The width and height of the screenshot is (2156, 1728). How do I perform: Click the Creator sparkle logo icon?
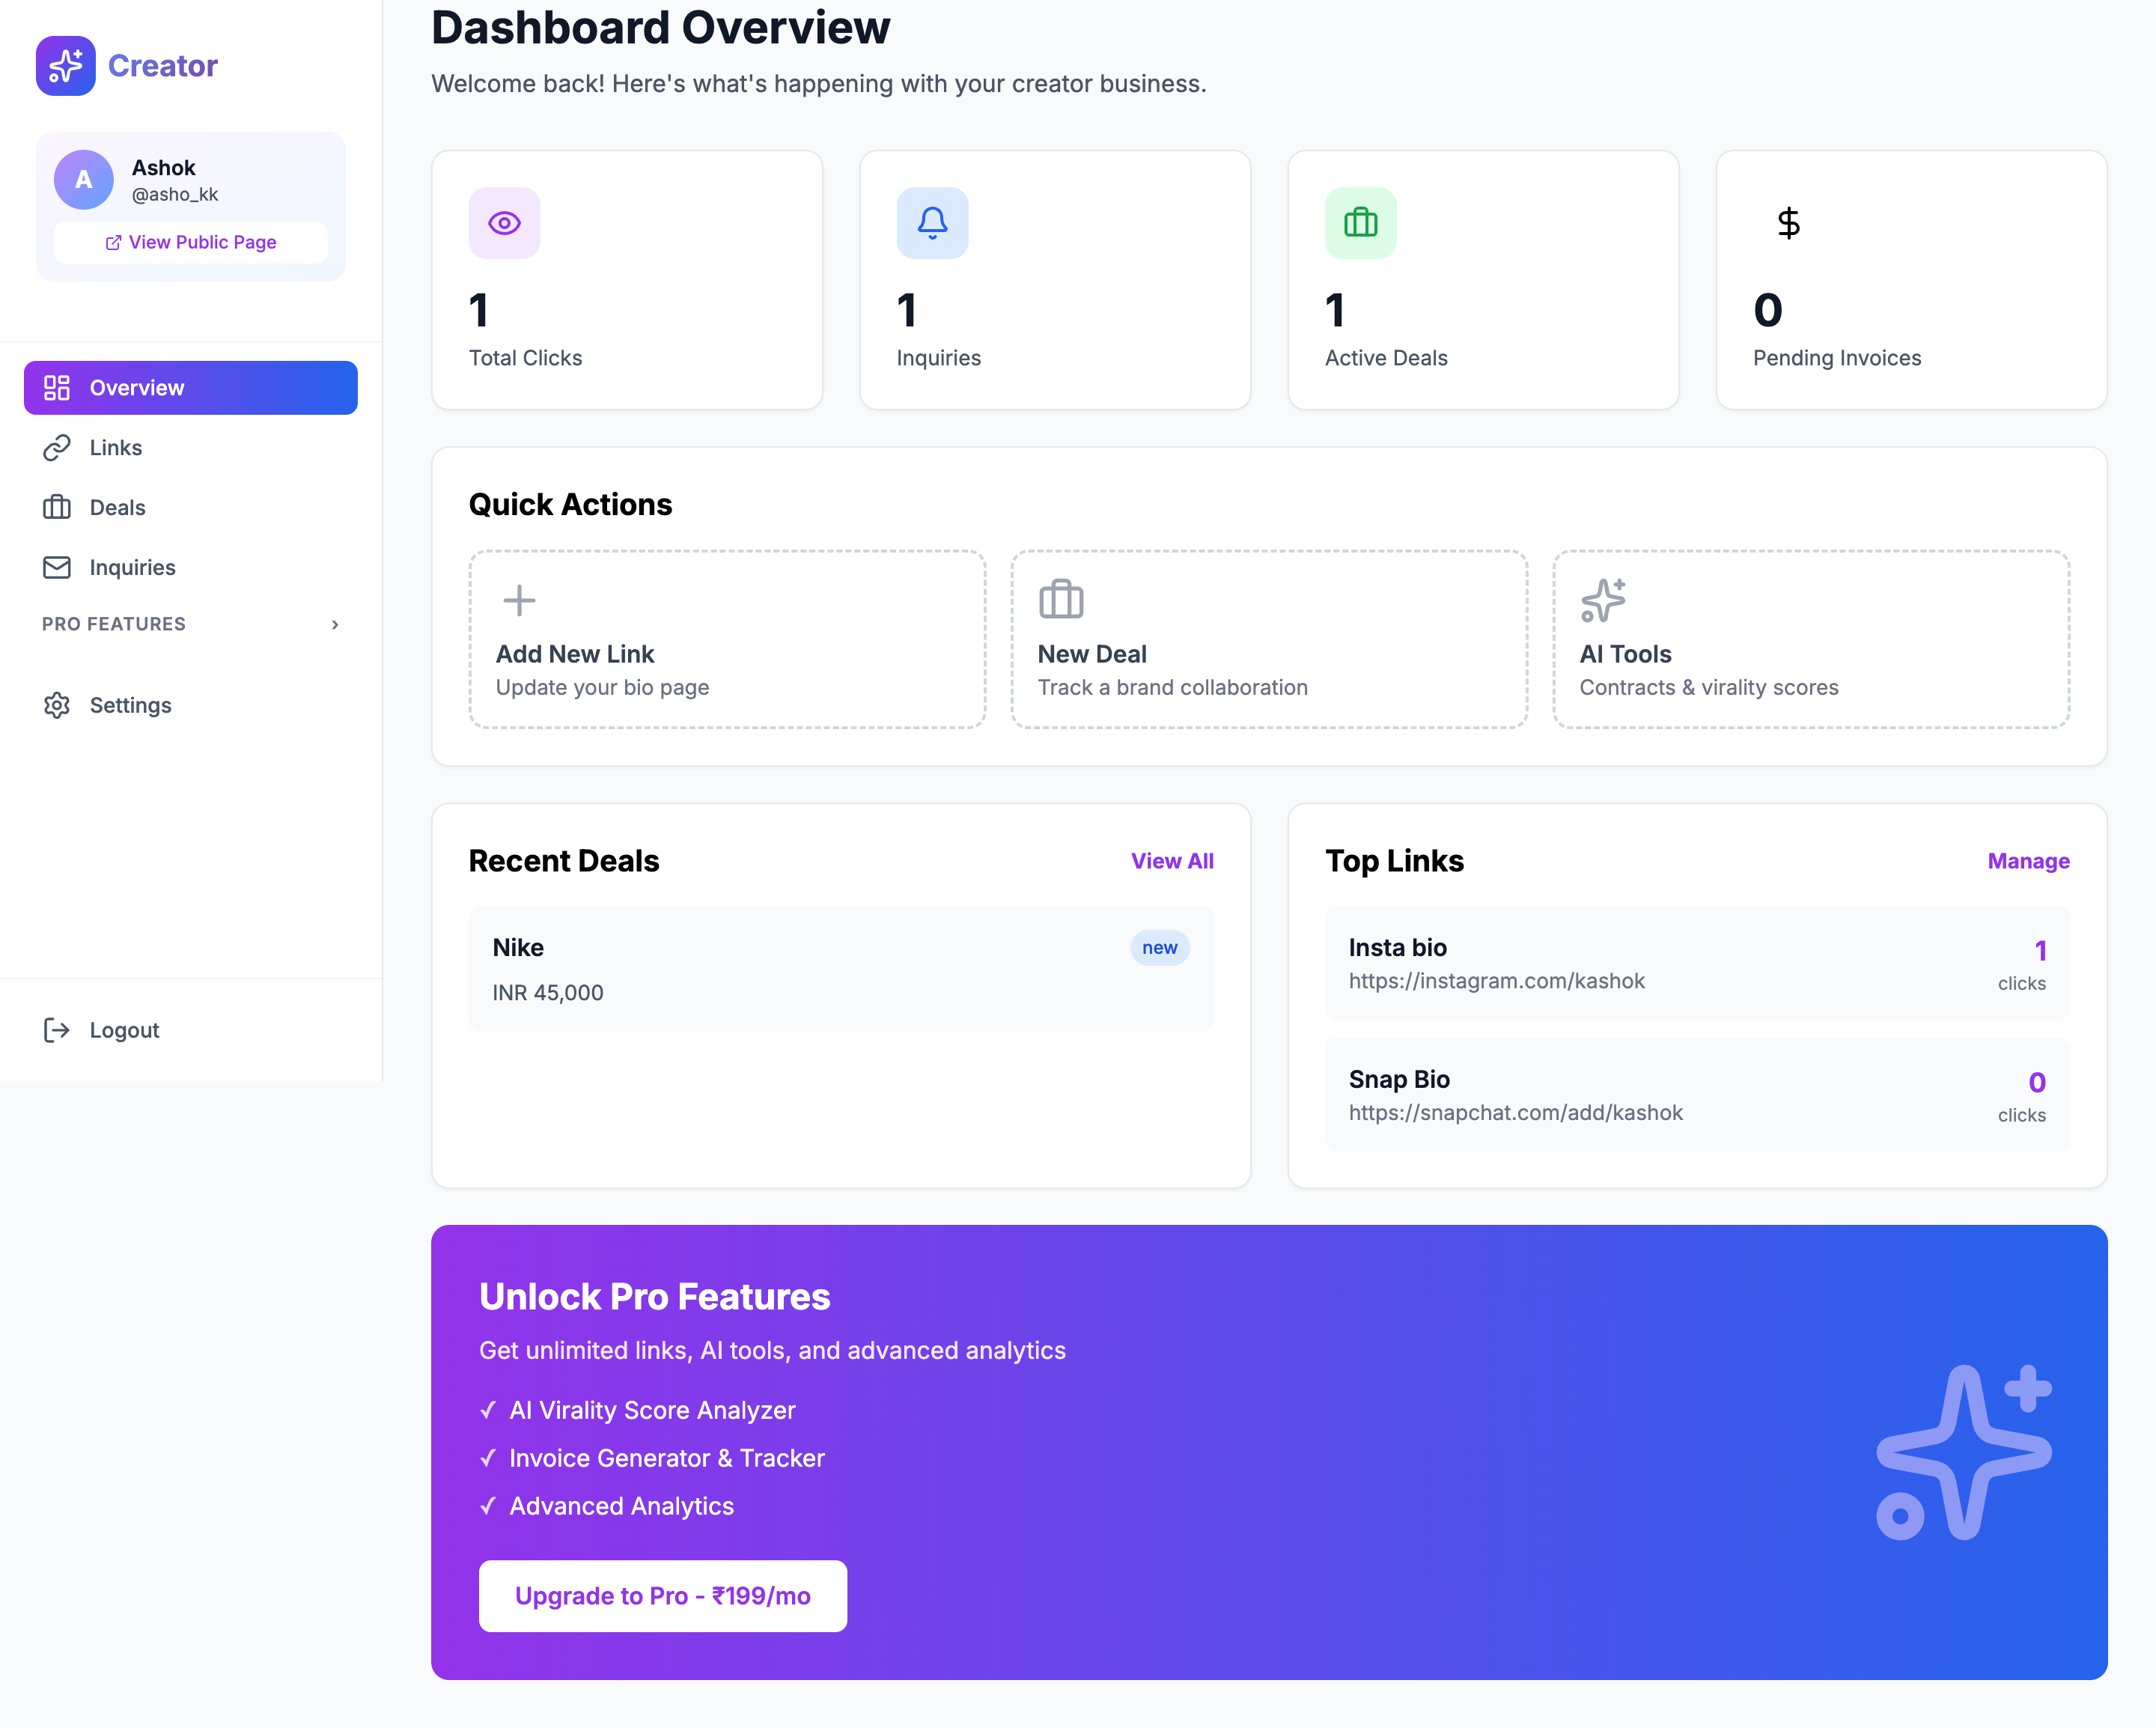pyautogui.click(x=64, y=65)
